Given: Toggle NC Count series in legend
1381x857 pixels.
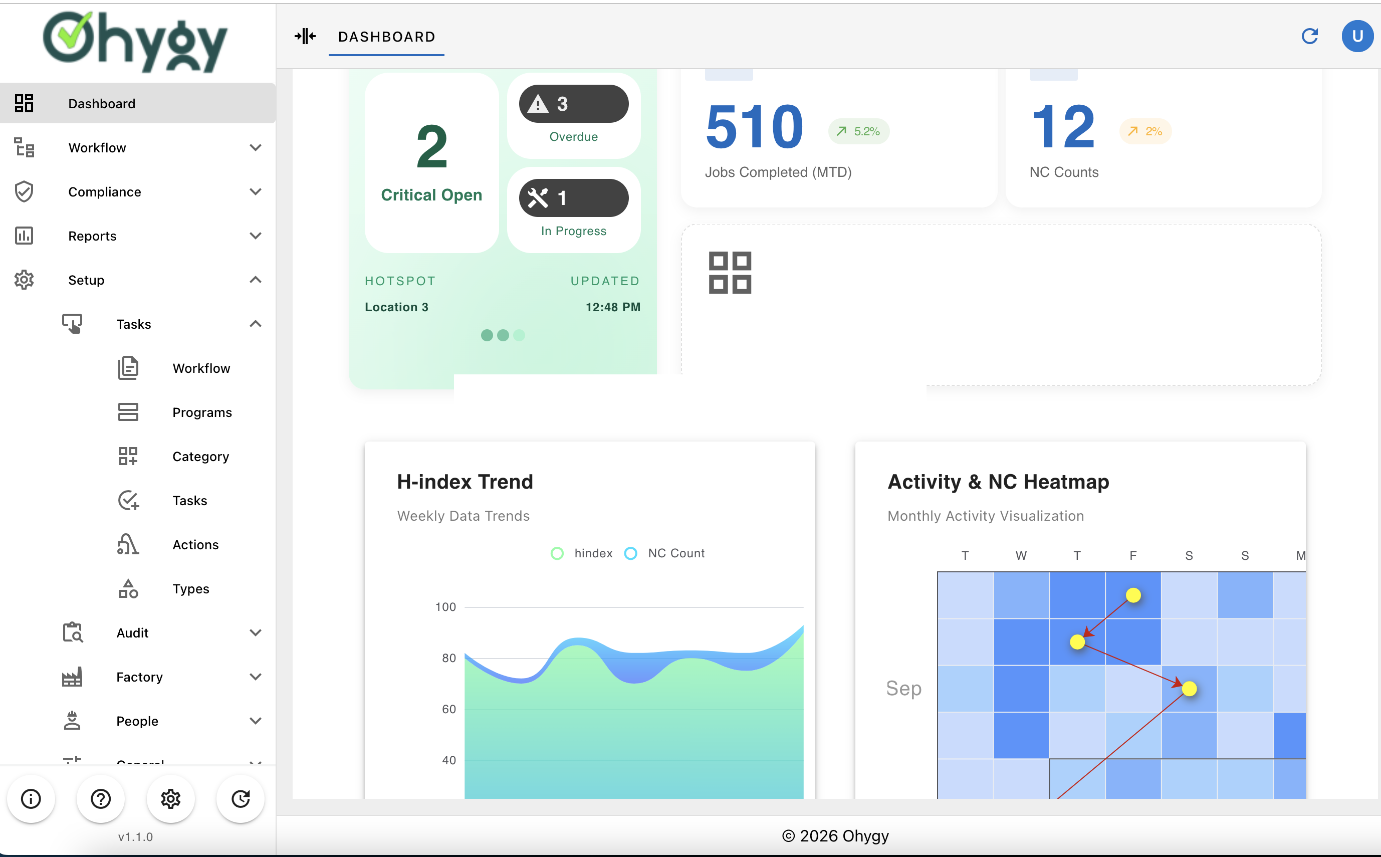Looking at the screenshot, I should (x=665, y=553).
